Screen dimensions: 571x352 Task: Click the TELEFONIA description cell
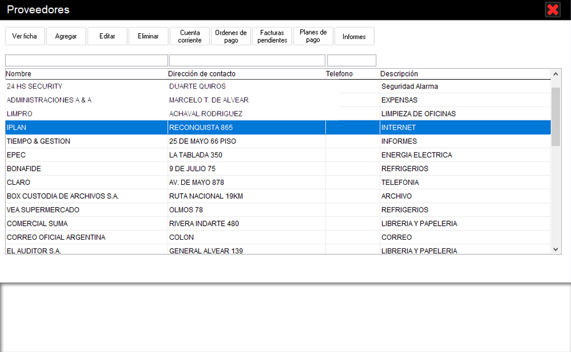pyautogui.click(x=465, y=182)
